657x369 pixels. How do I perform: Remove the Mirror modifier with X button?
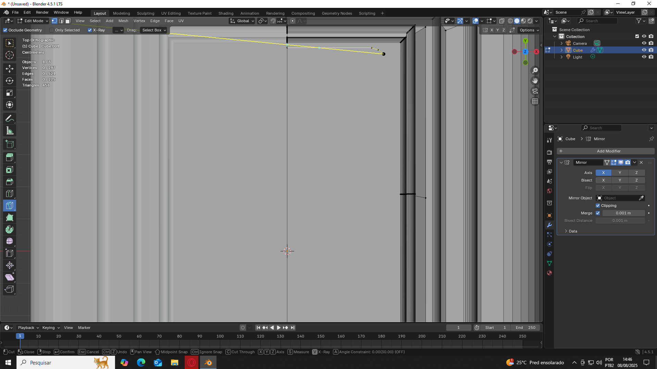click(x=641, y=162)
